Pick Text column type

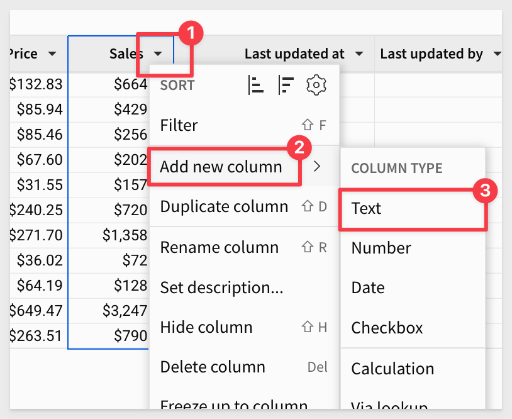pyautogui.click(x=367, y=208)
